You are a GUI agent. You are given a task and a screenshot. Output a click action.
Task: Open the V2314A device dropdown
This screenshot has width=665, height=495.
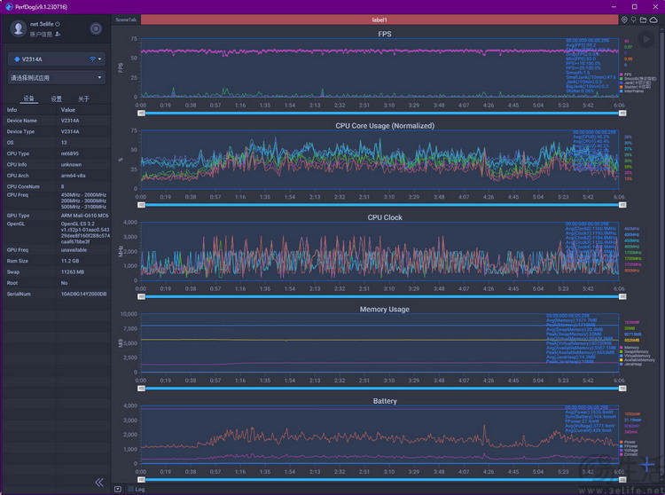coord(57,59)
